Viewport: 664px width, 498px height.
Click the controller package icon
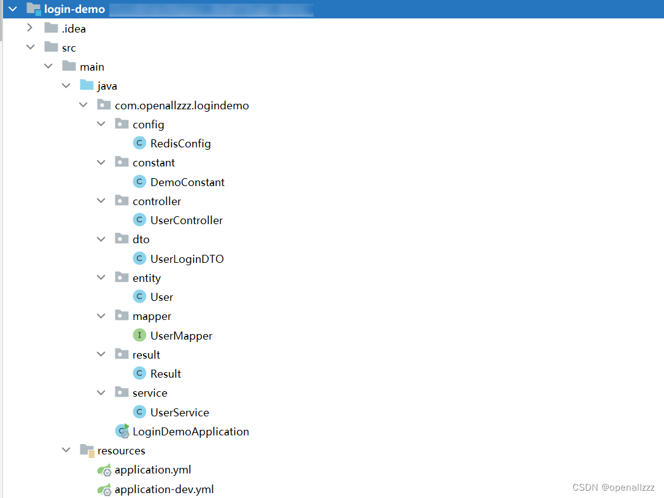coord(122,200)
